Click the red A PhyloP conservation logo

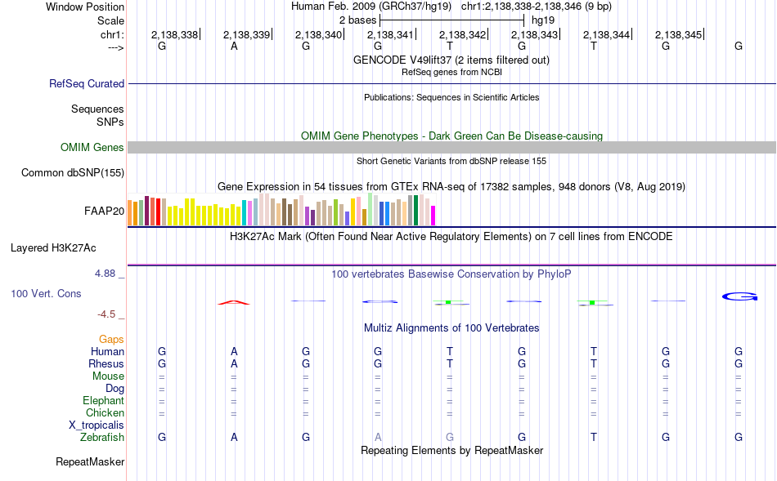234,302
